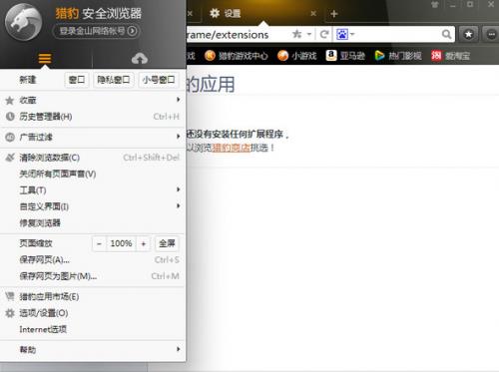This screenshot has height=372, width=499.
Task: Expand the 工具(T) tools submenu
Action: (x=179, y=189)
